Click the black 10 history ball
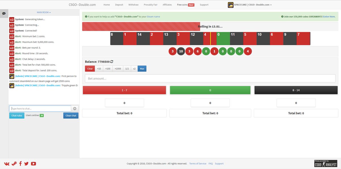This screenshot has width=341, height=169. tap(181, 51)
